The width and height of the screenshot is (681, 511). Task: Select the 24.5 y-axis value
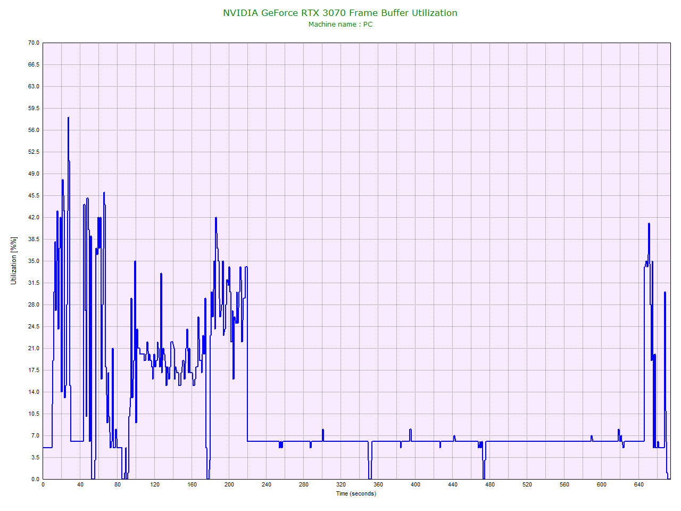point(34,326)
